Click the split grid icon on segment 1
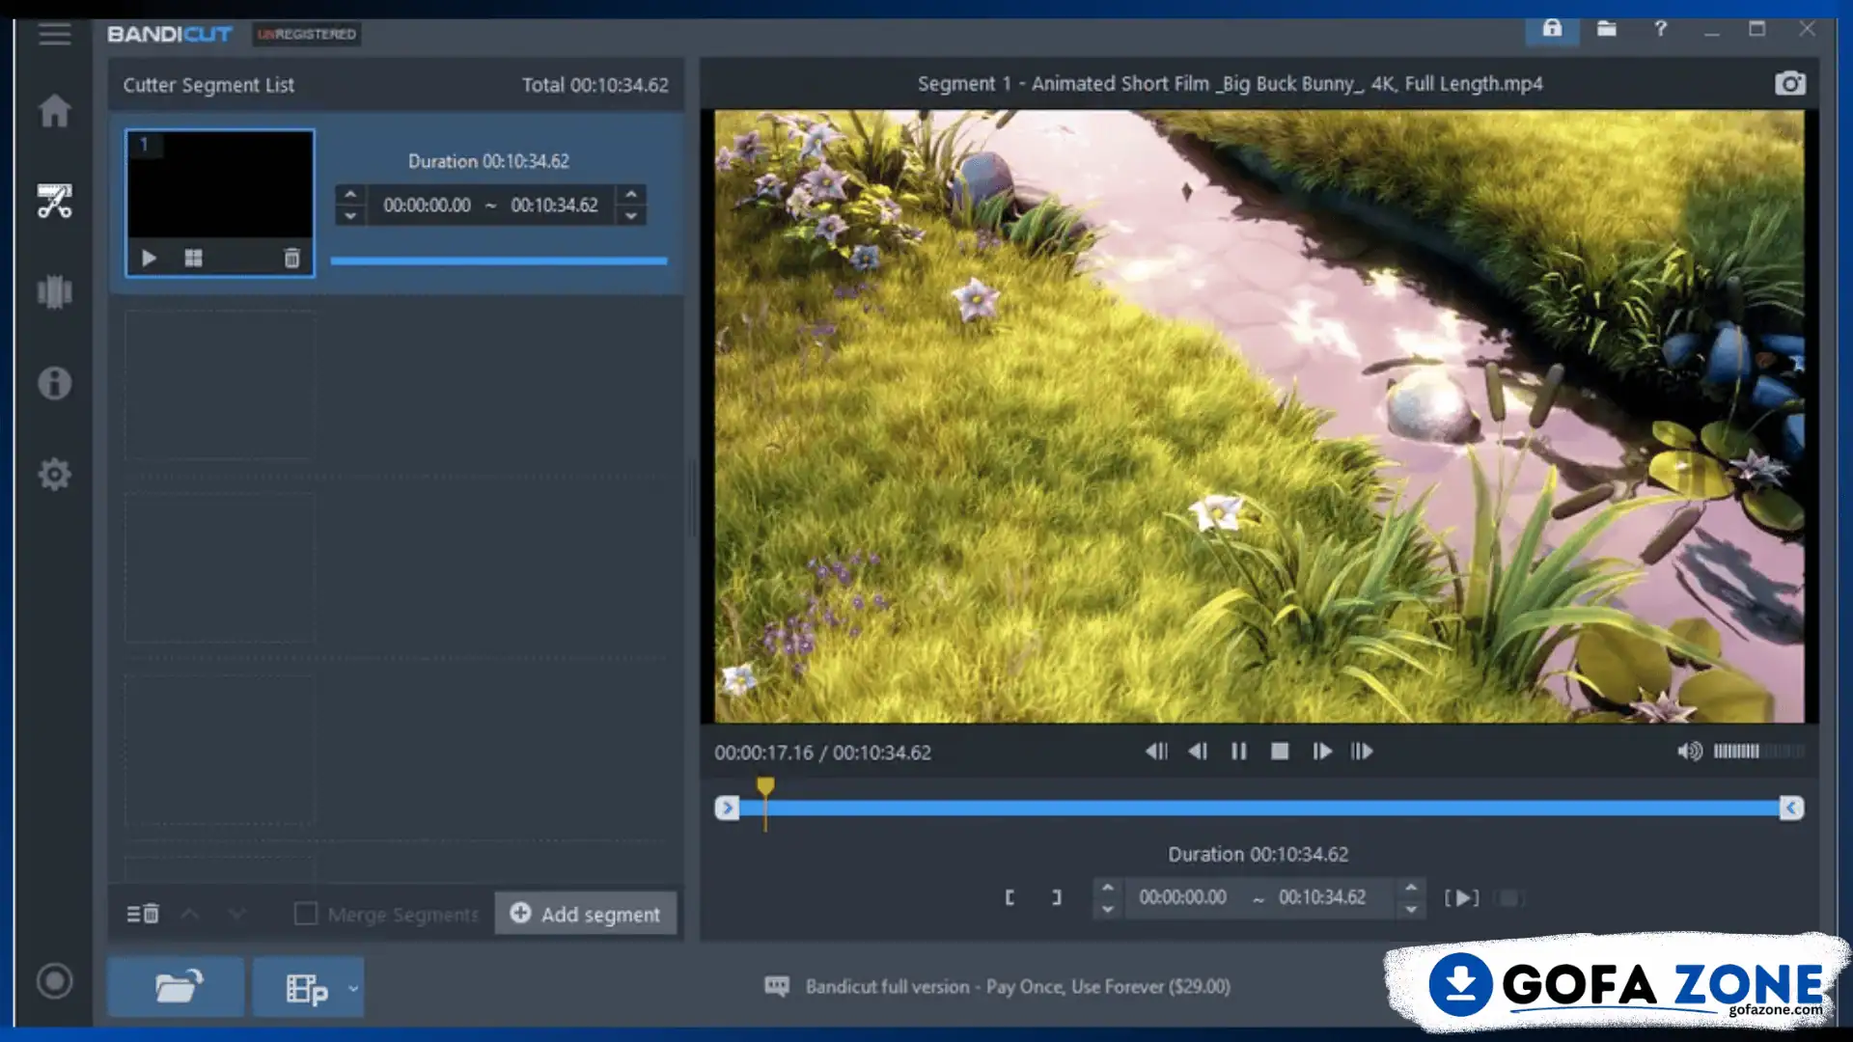The height and width of the screenshot is (1042, 1853). tap(193, 258)
